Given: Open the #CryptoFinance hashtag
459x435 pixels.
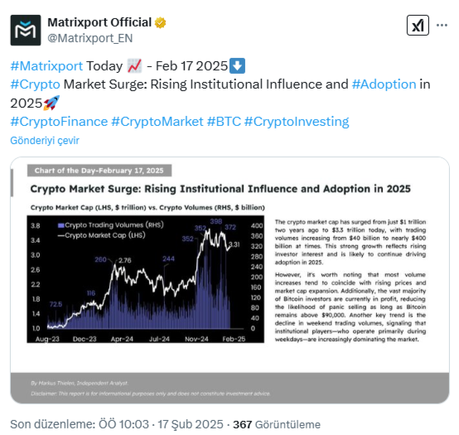Looking at the screenshot, I should tap(59, 122).
